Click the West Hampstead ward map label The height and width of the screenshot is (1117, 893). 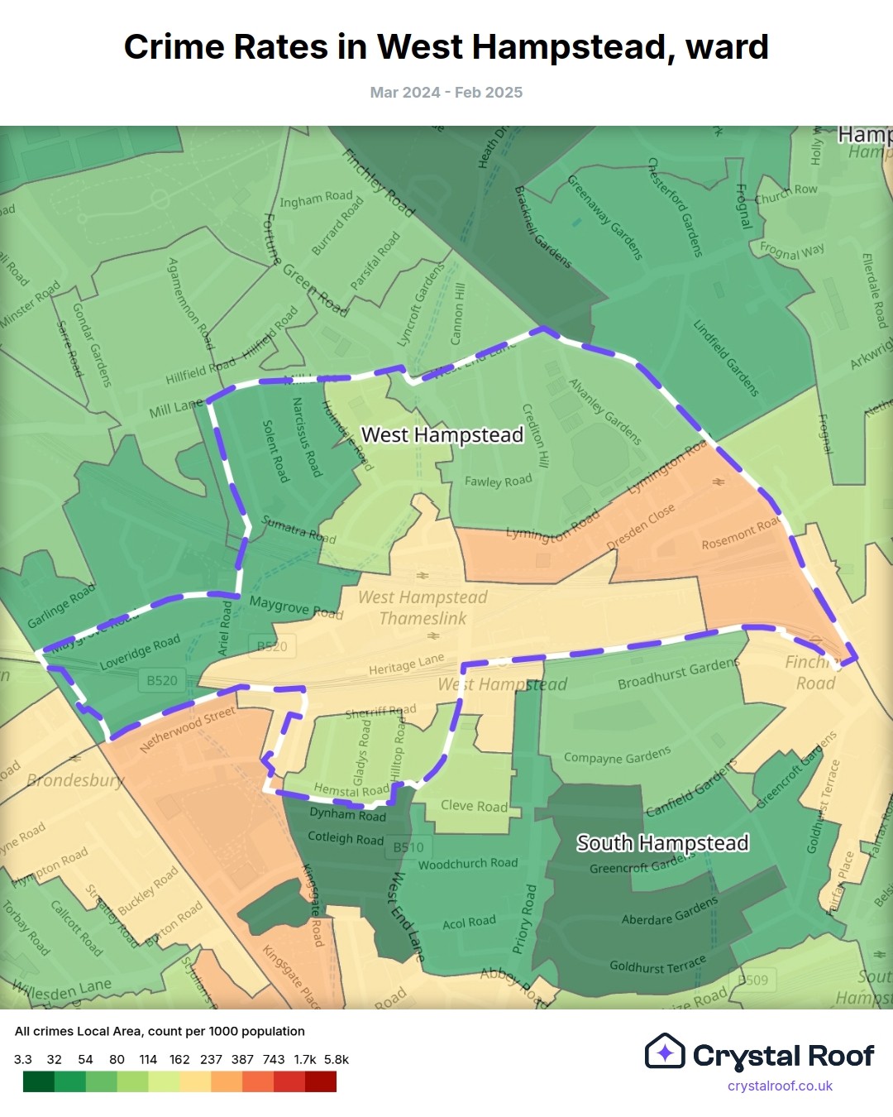[x=442, y=435]
